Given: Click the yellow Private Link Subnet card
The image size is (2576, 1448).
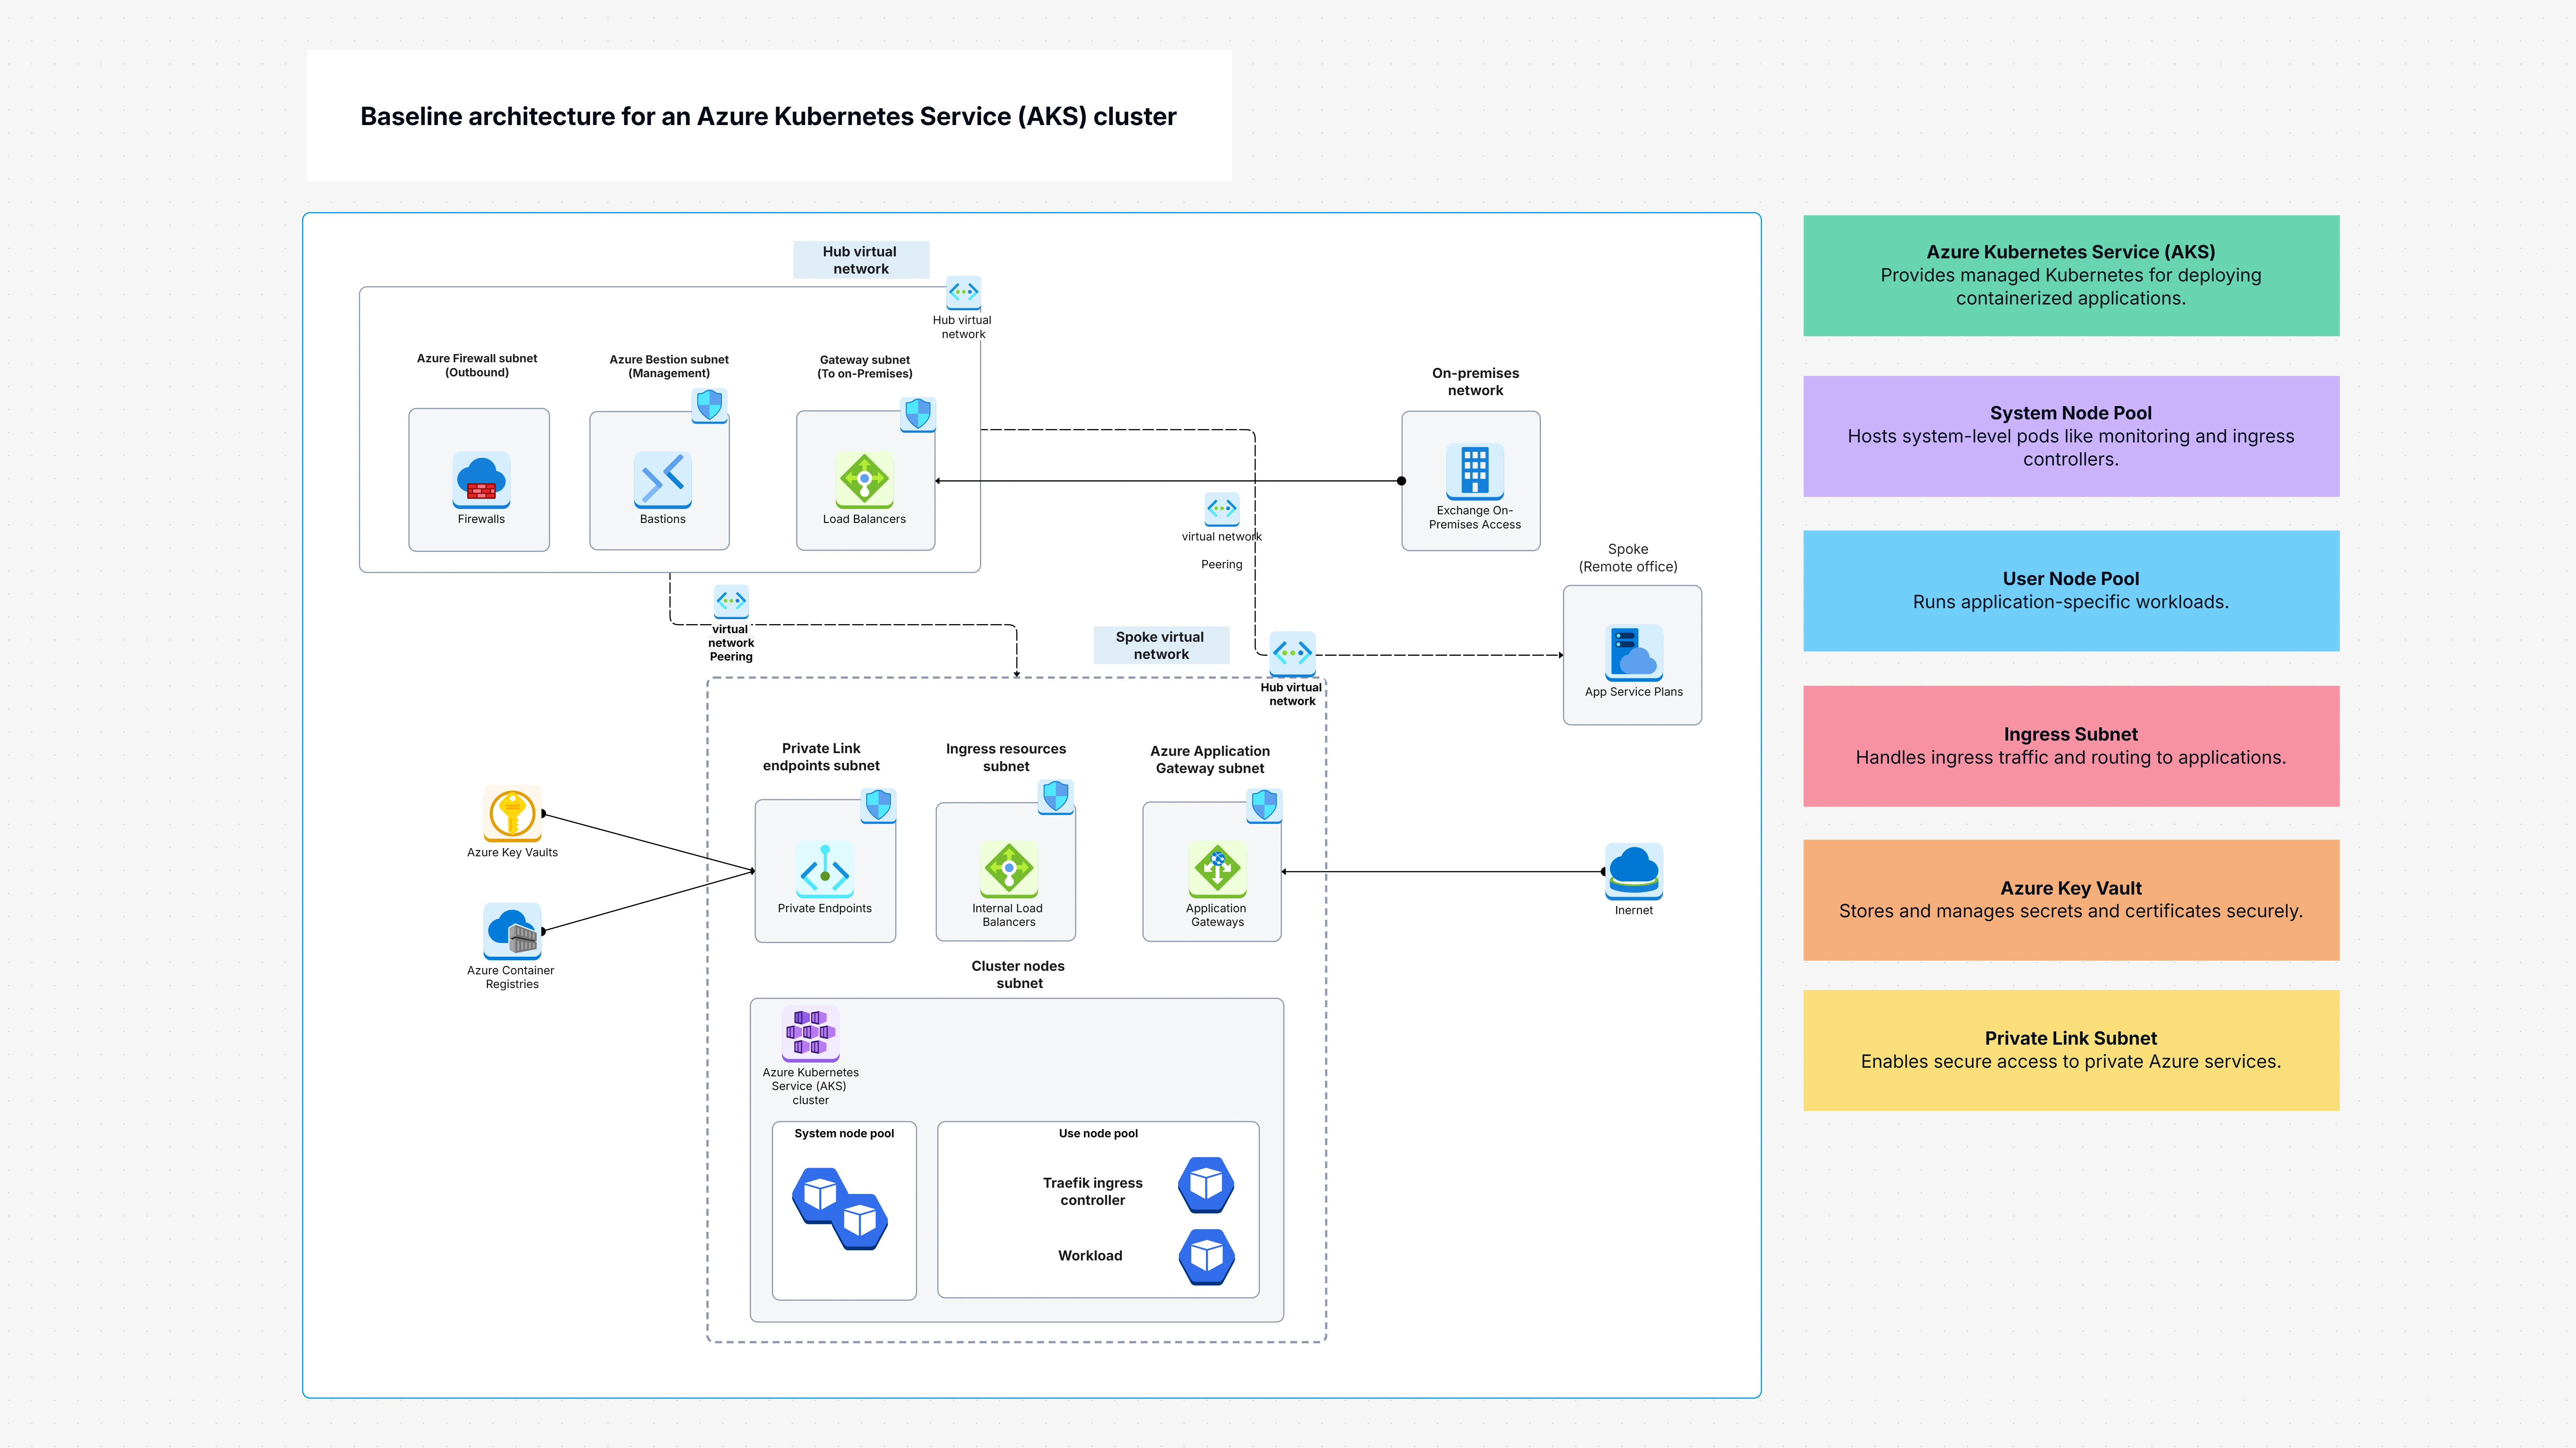Looking at the screenshot, I should pyautogui.click(x=2070, y=1050).
